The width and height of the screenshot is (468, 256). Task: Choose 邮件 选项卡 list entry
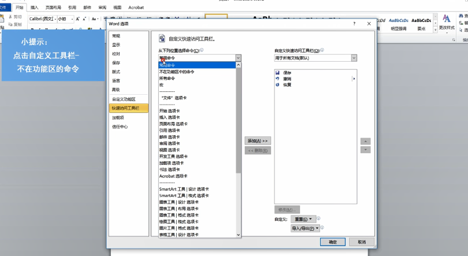[169, 137]
